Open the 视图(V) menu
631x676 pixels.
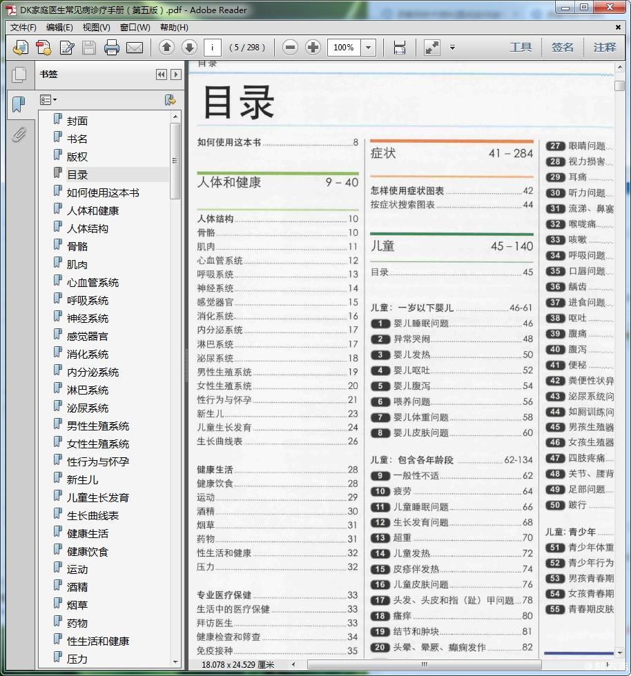(x=96, y=28)
